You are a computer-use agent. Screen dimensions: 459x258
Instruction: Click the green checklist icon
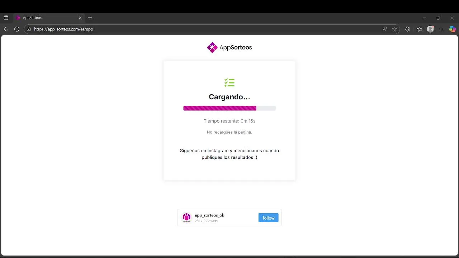point(229,83)
